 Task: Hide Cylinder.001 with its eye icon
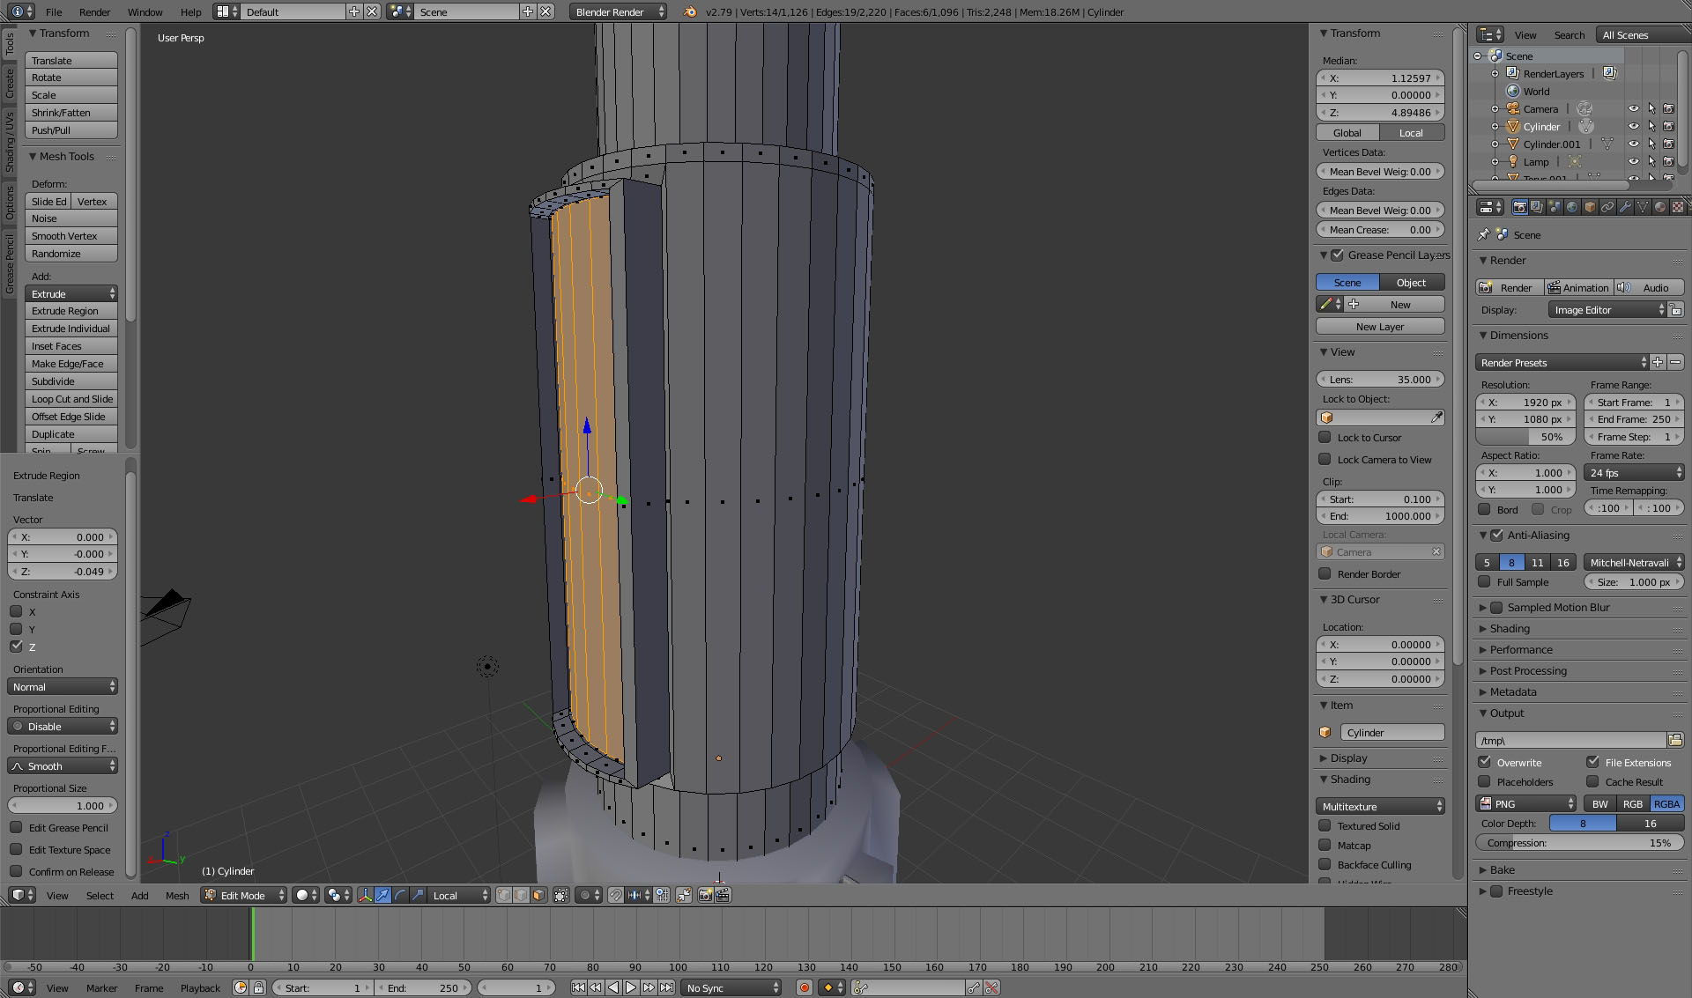[x=1633, y=144]
